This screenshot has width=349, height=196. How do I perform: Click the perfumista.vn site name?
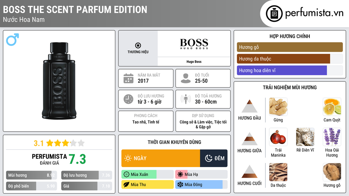[x=314, y=14]
